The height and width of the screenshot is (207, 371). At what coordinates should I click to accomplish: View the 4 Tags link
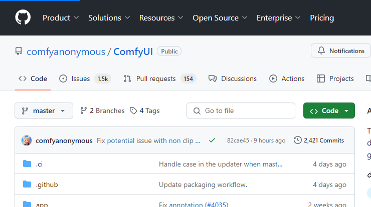point(145,110)
